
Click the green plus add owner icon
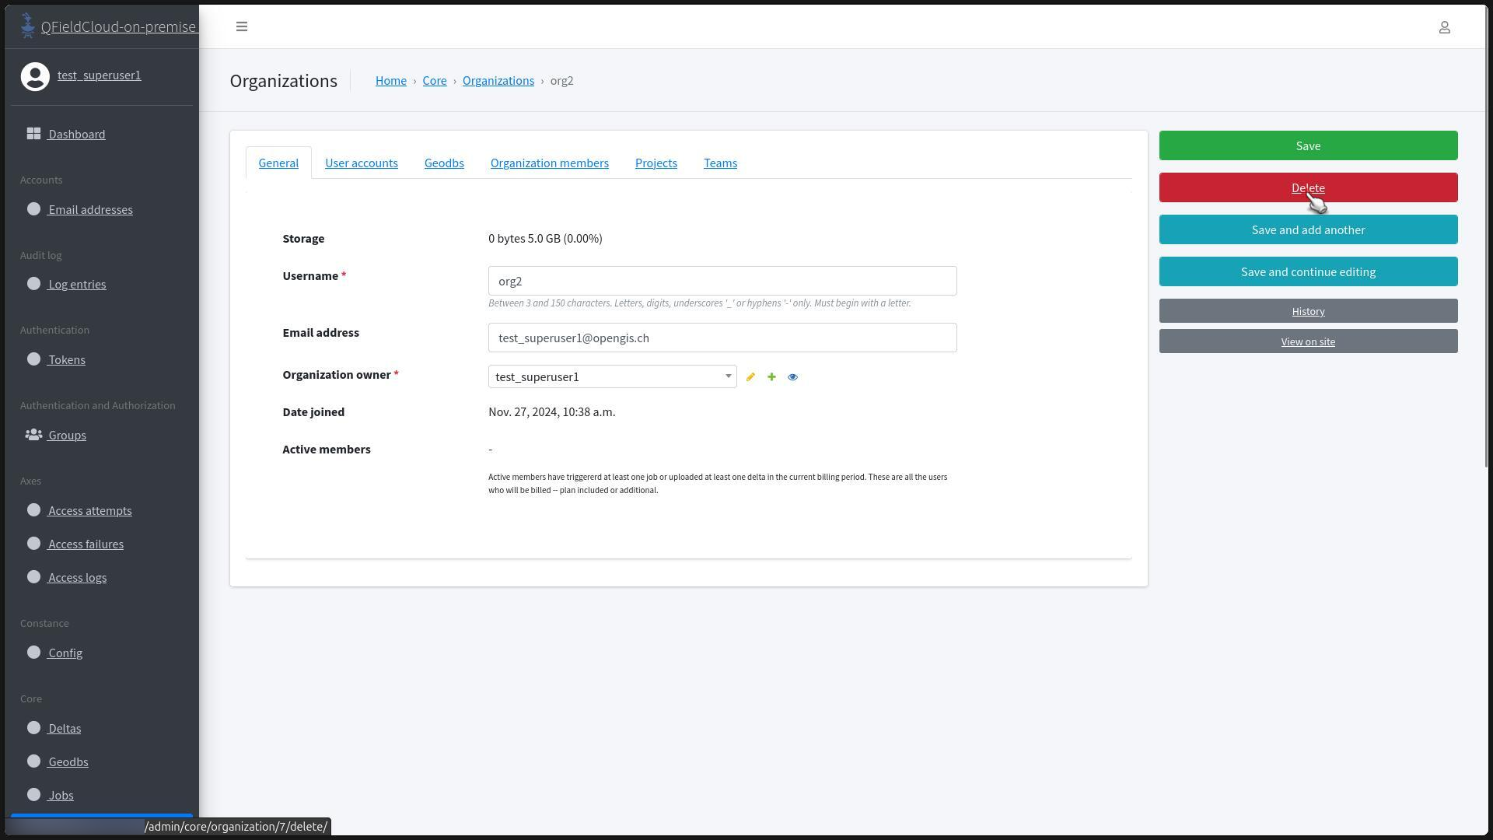coord(771,377)
